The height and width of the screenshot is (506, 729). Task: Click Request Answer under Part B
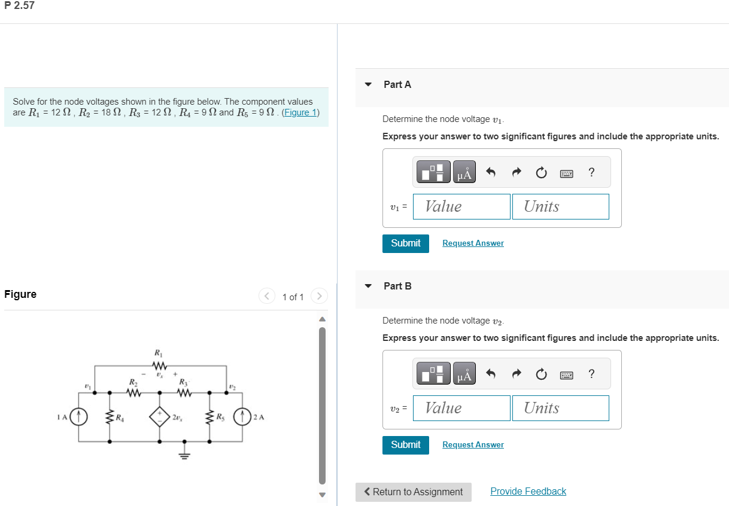(x=473, y=444)
